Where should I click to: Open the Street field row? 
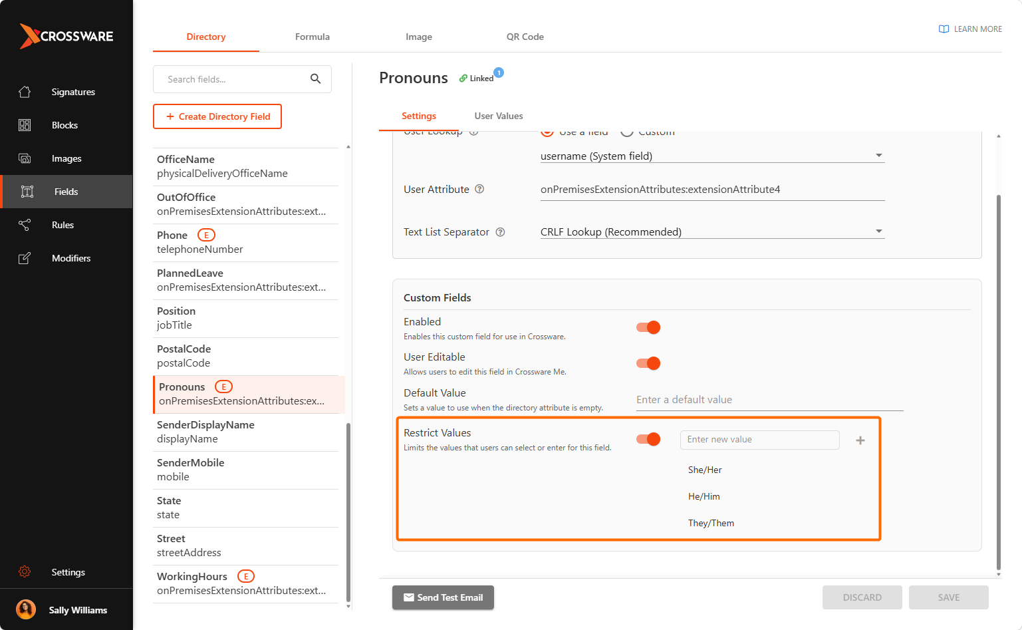coord(245,546)
